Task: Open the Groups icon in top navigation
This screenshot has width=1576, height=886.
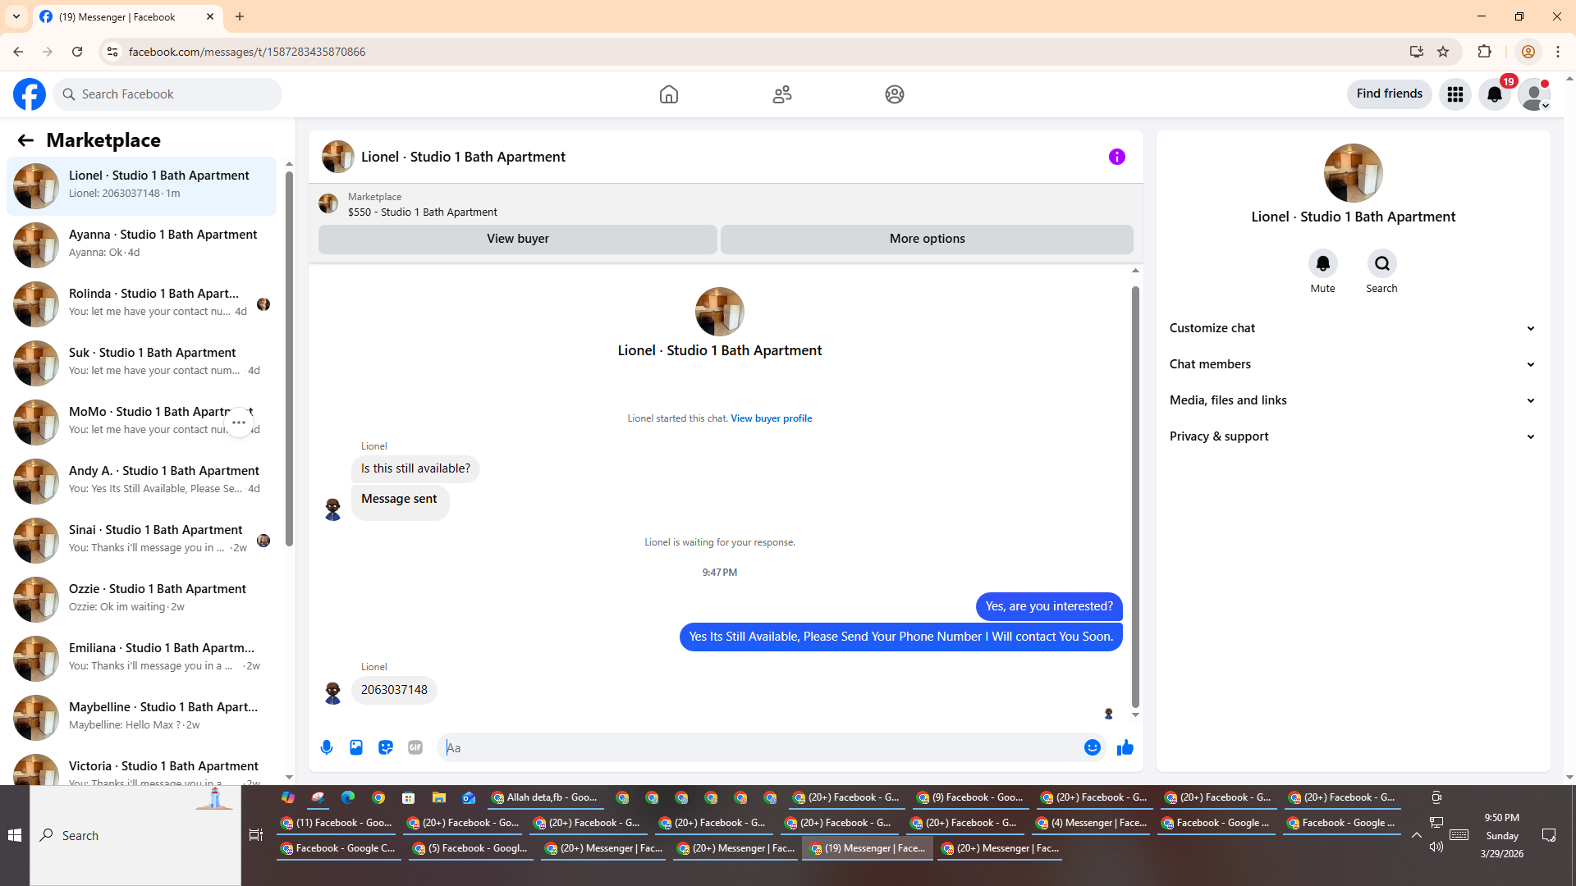Action: click(895, 94)
